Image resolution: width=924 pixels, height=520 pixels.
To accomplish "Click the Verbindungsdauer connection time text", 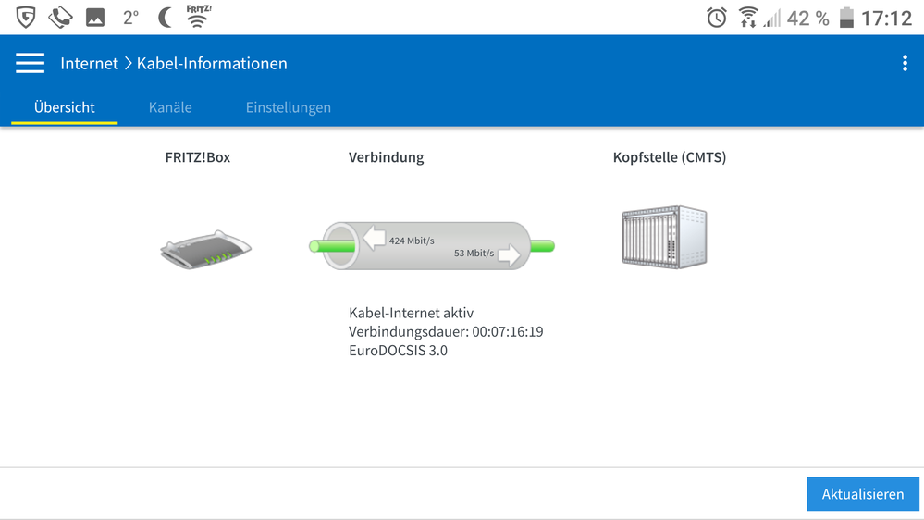I will [446, 331].
